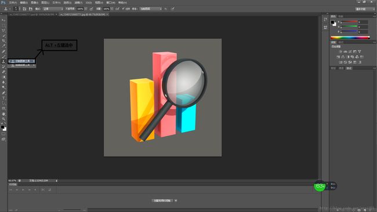Toggle airbrush mode in options bar
377x212 pixels.
point(117,9)
